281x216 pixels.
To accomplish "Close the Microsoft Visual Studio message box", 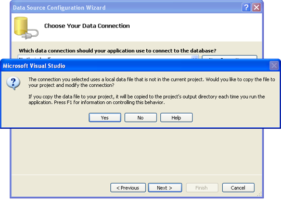I will pos(274,65).
